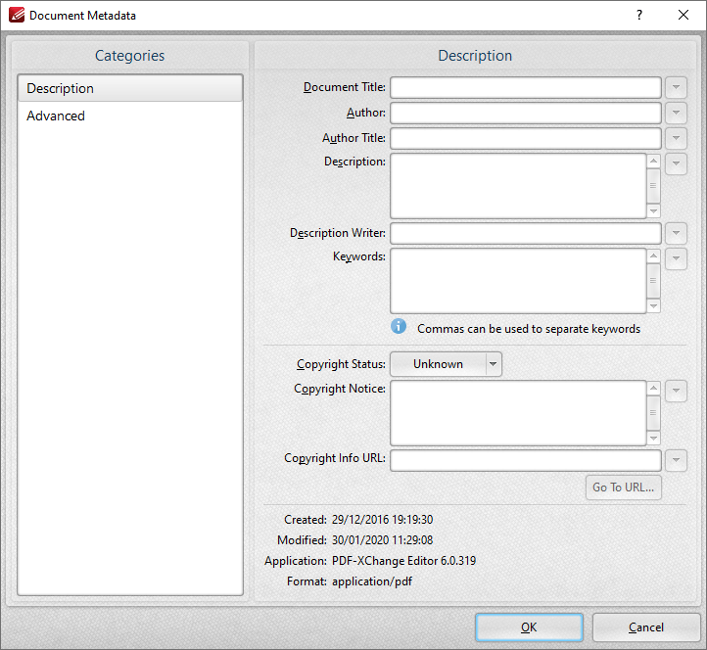Click the Description Writer input field
This screenshot has height=650, width=707.
click(x=526, y=234)
